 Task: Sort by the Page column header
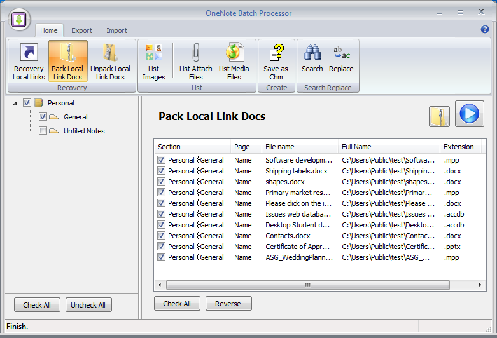pos(246,147)
